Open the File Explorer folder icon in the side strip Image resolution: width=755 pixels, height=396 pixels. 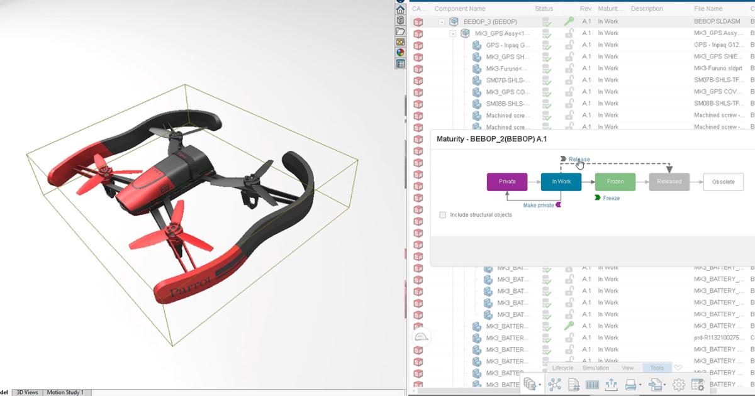coord(400,31)
